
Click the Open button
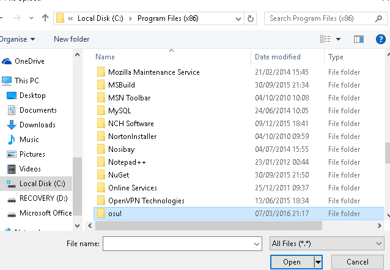pos(292,262)
